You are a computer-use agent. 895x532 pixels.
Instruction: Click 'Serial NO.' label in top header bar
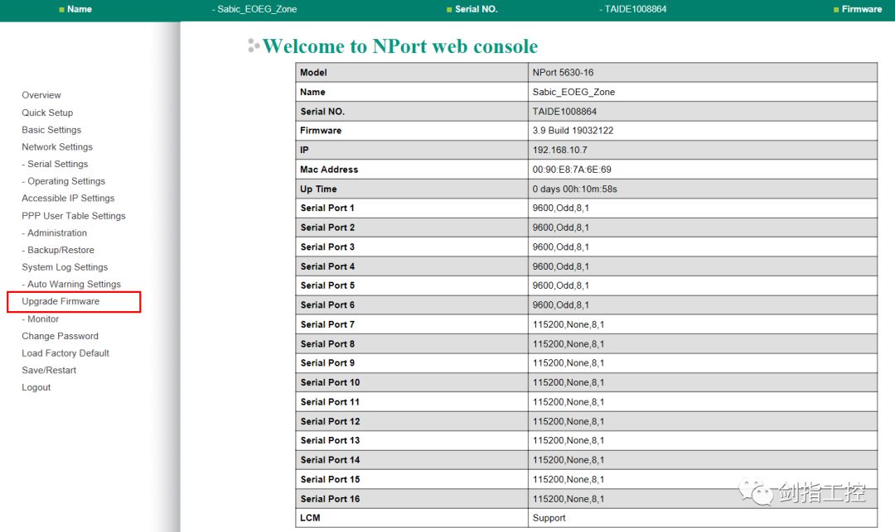coord(476,9)
